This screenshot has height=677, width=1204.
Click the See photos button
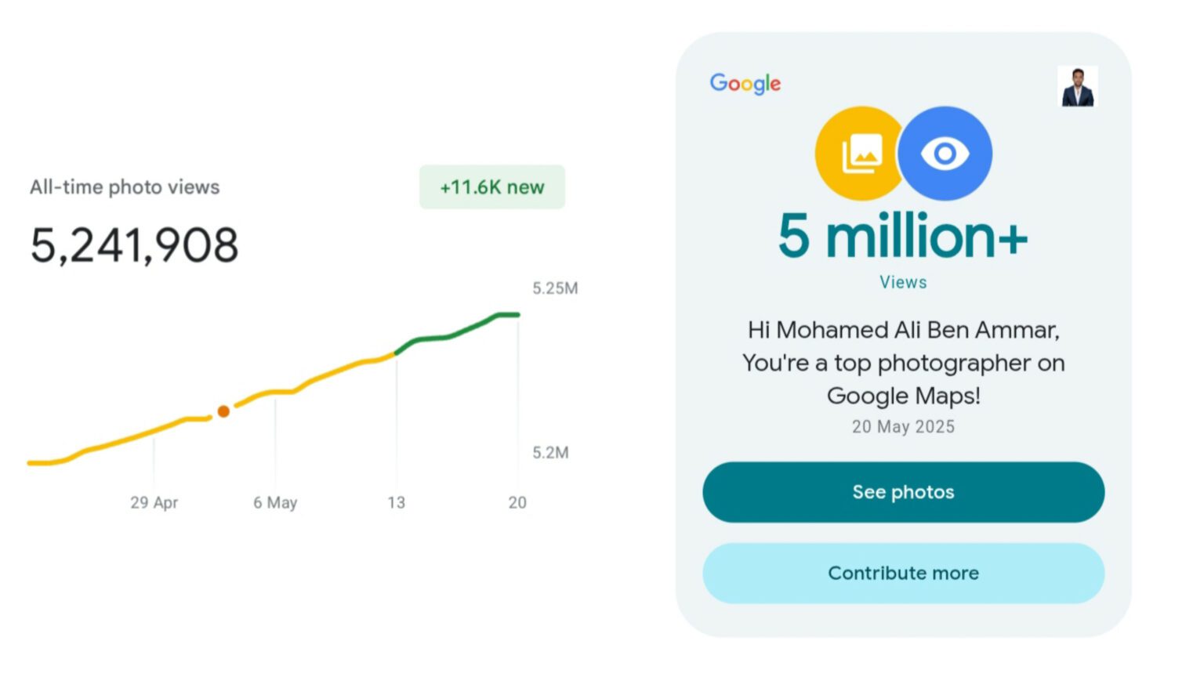pyautogui.click(x=903, y=492)
